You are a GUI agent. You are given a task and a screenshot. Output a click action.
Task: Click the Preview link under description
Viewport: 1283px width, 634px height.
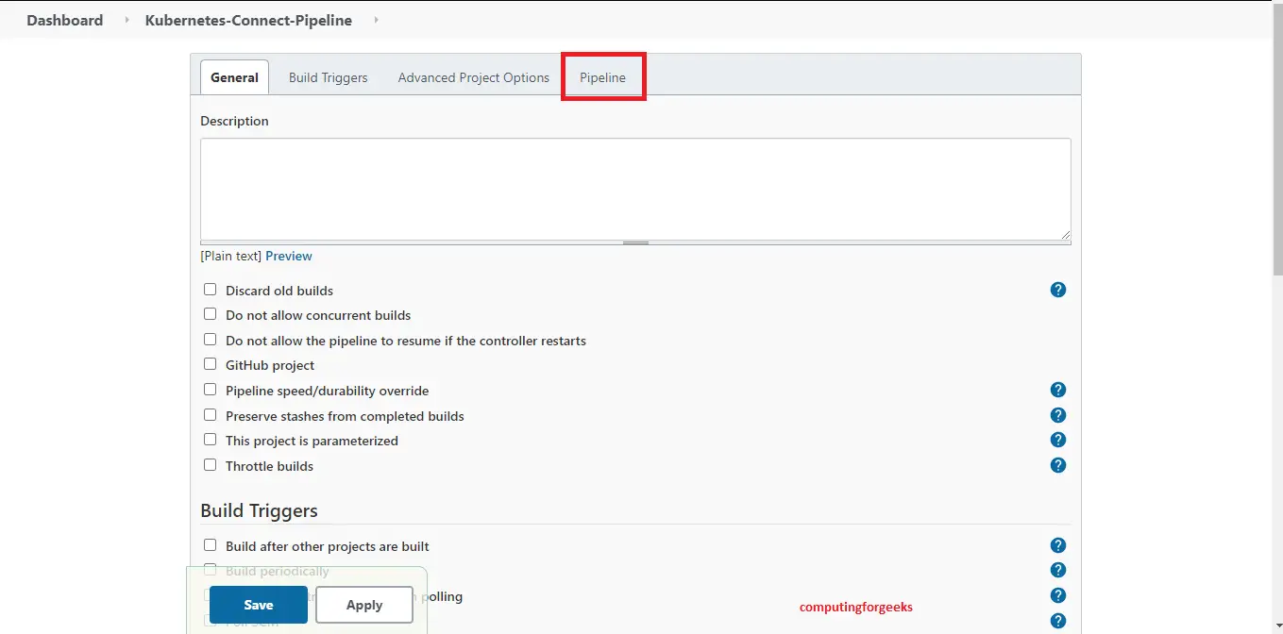[288, 256]
